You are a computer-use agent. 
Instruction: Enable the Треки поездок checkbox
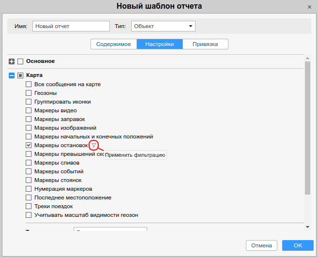(29, 206)
